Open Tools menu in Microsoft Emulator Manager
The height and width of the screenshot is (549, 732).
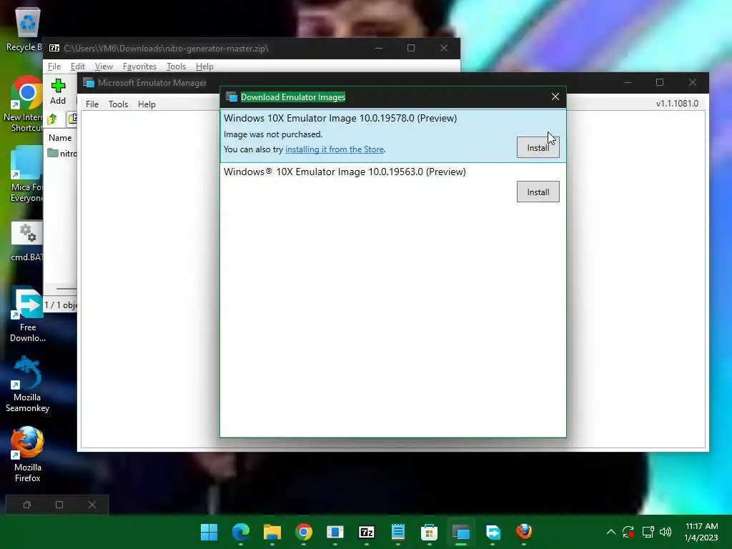click(x=118, y=104)
